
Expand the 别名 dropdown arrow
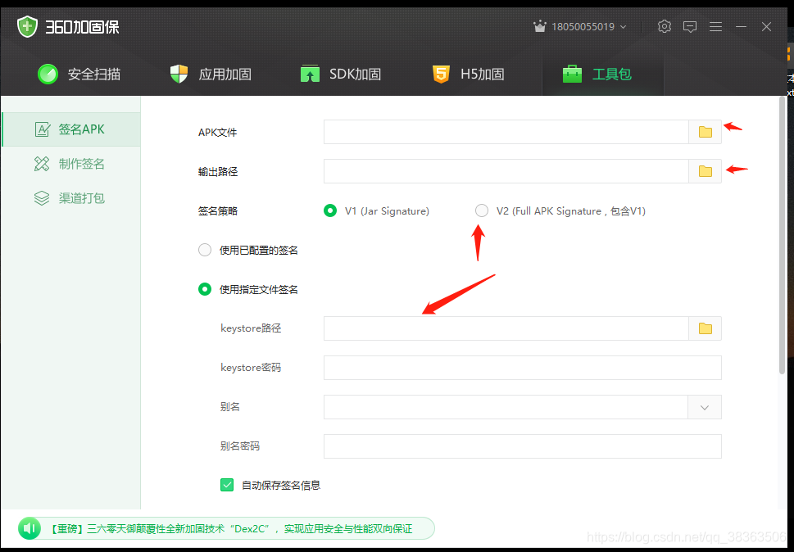point(705,407)
